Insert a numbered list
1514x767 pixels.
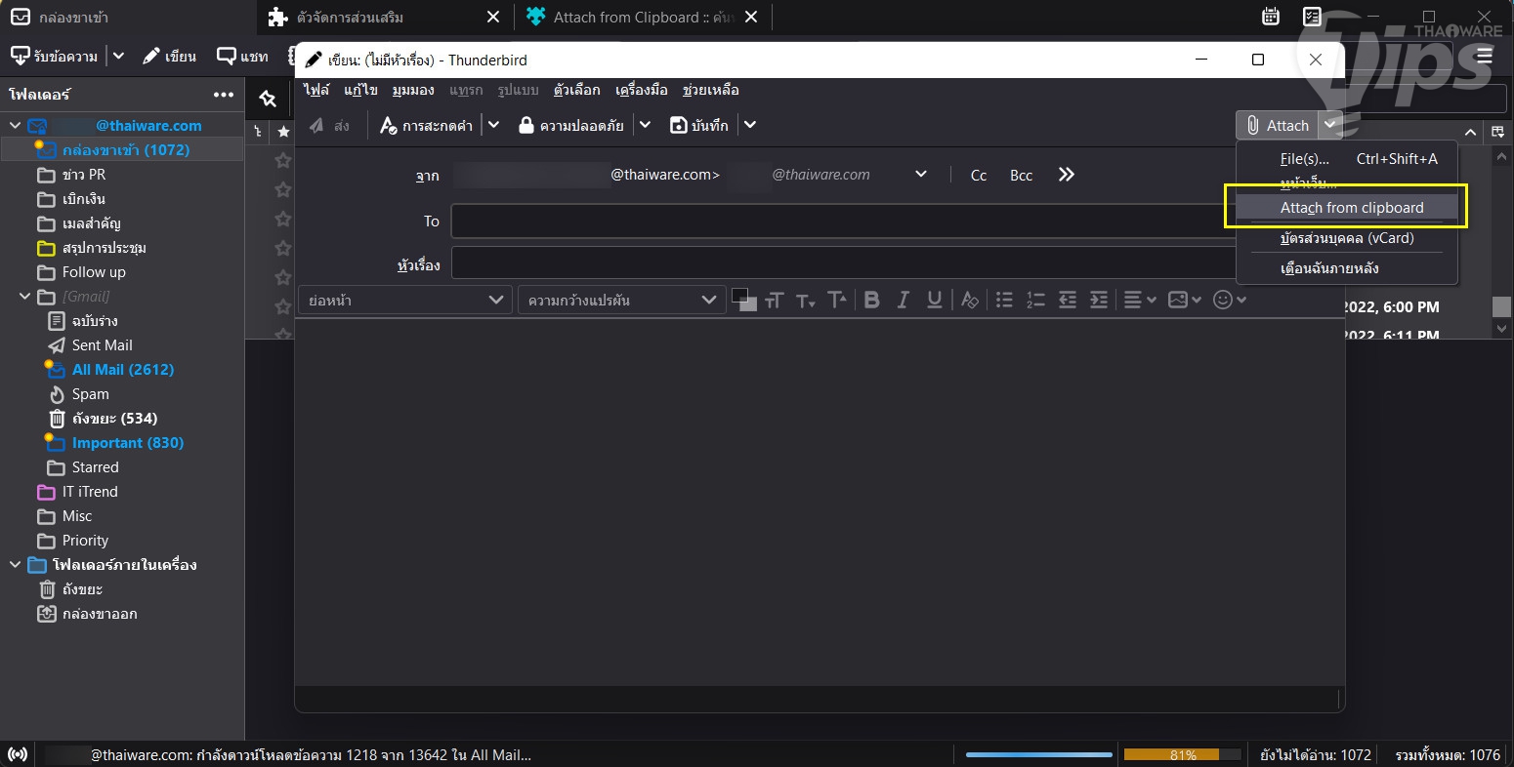pyautogui.click(x=1035, y=301)
